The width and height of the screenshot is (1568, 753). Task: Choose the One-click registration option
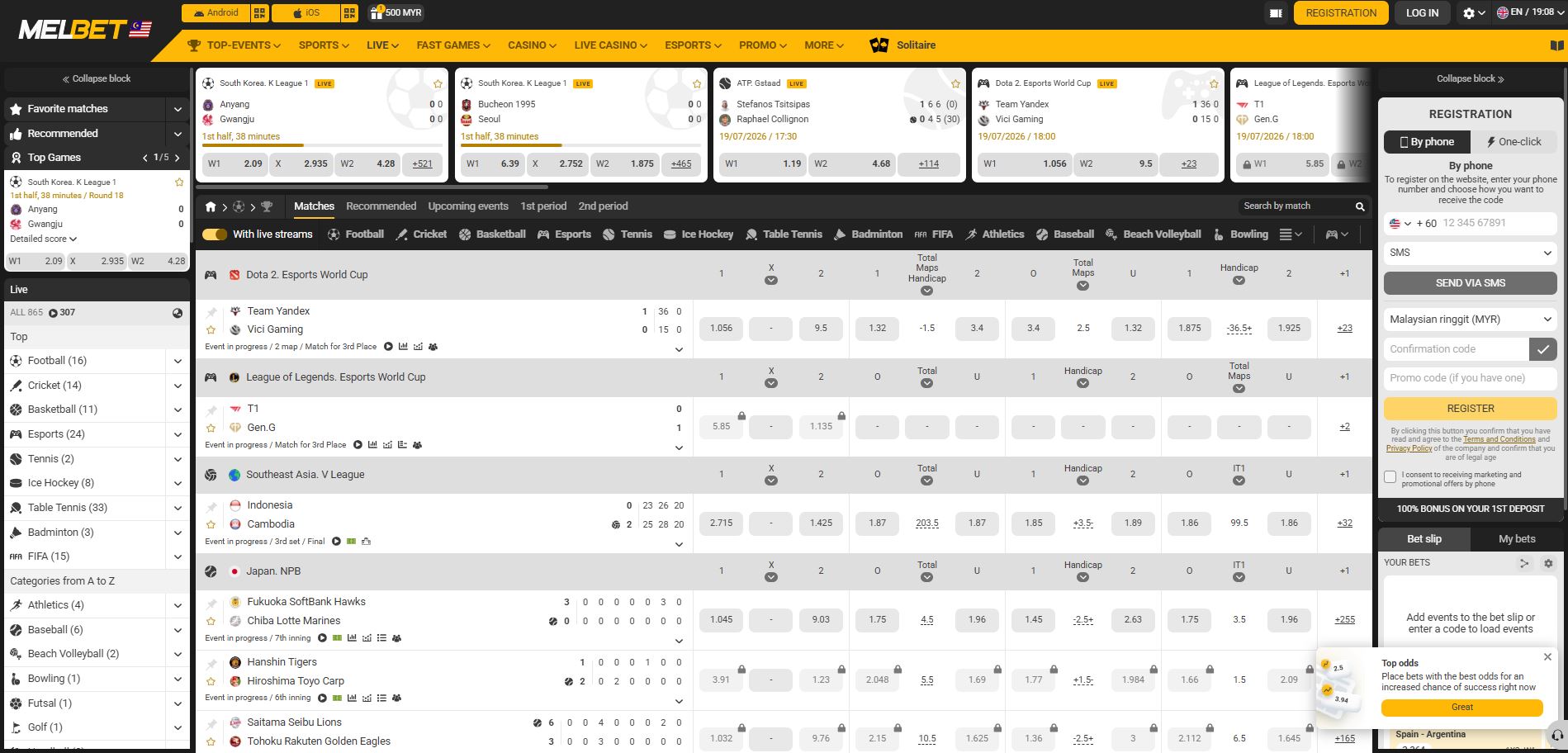(1514, 142)
